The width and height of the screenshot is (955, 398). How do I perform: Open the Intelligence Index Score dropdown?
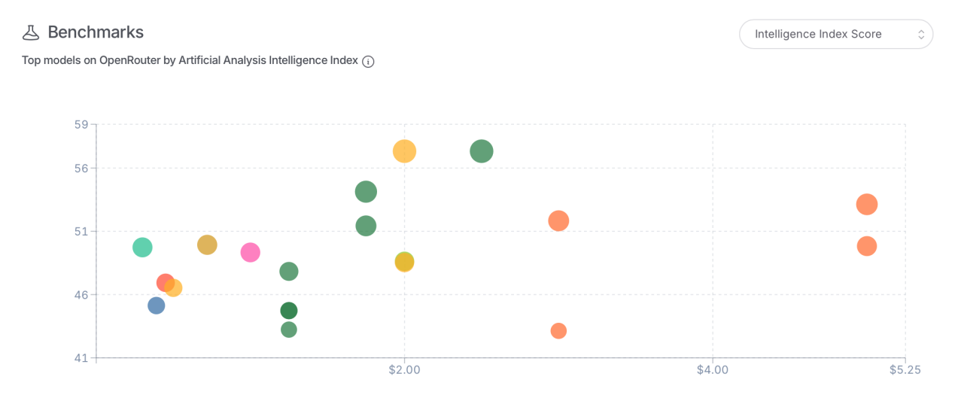click(x=835, y=34)
